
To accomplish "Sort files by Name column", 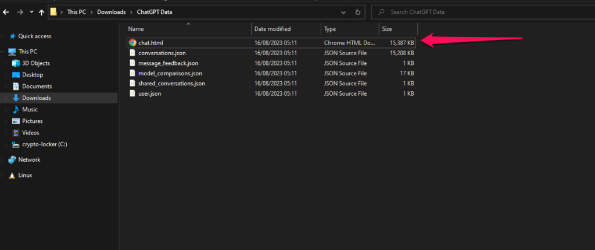I will click(x=136, y=29).
